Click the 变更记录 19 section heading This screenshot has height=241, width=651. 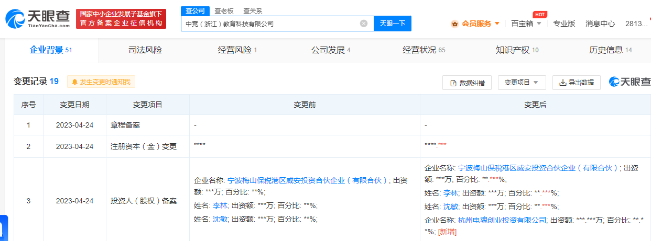pyautogui.click(x=36, y=82)
